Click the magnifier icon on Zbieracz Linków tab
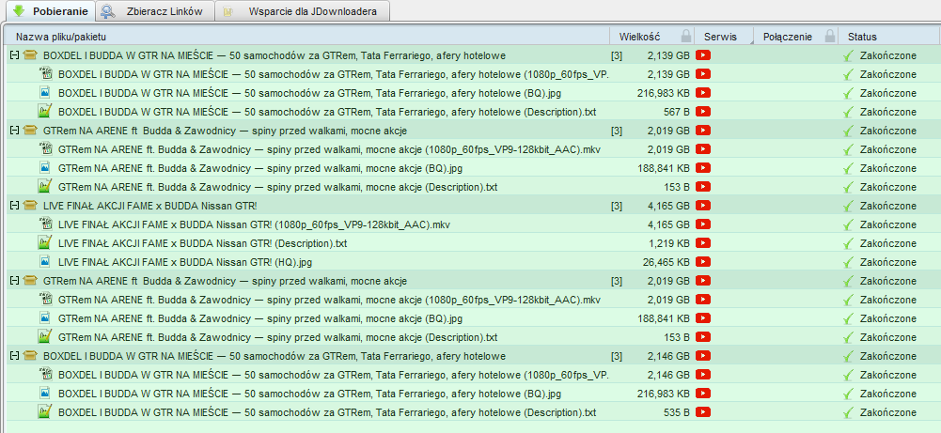941x433 pixels. [x=108, y=12]
